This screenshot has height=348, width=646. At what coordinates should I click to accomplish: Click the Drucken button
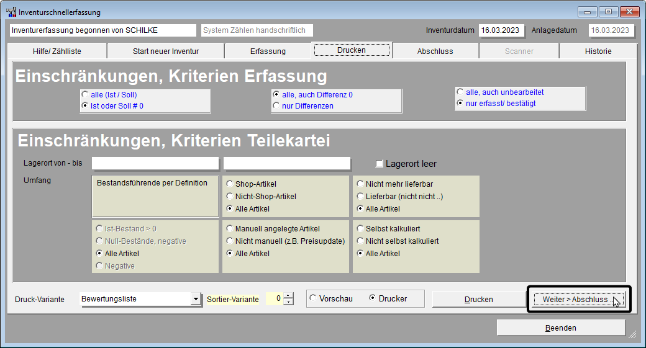(x=479, y=300)
